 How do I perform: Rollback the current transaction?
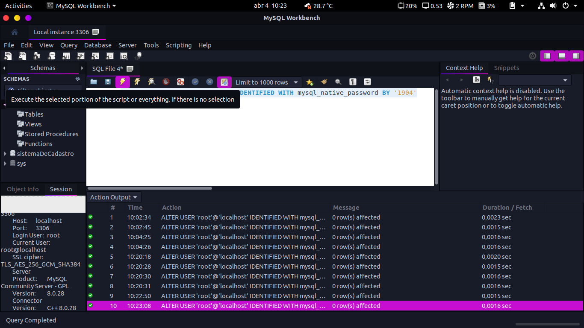coord(210,82)
